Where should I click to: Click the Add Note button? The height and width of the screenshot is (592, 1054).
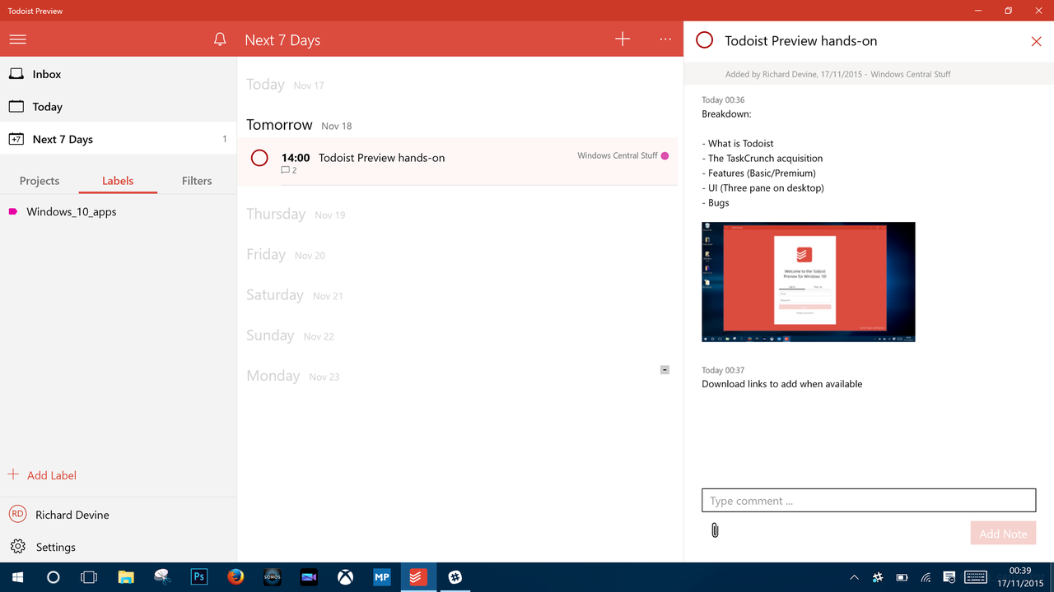pyautogui.click(x=1003, y=534)
